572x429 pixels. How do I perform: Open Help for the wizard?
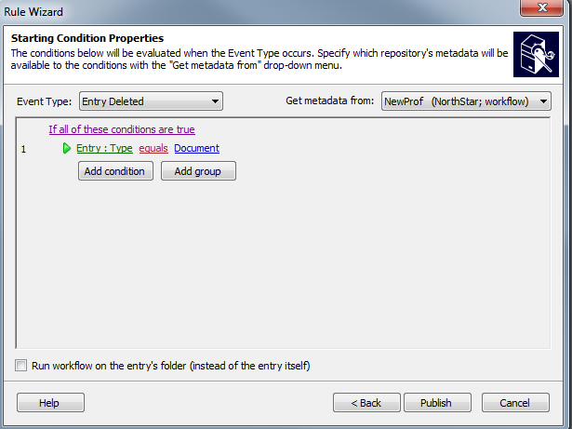click(x=50, y=402)
